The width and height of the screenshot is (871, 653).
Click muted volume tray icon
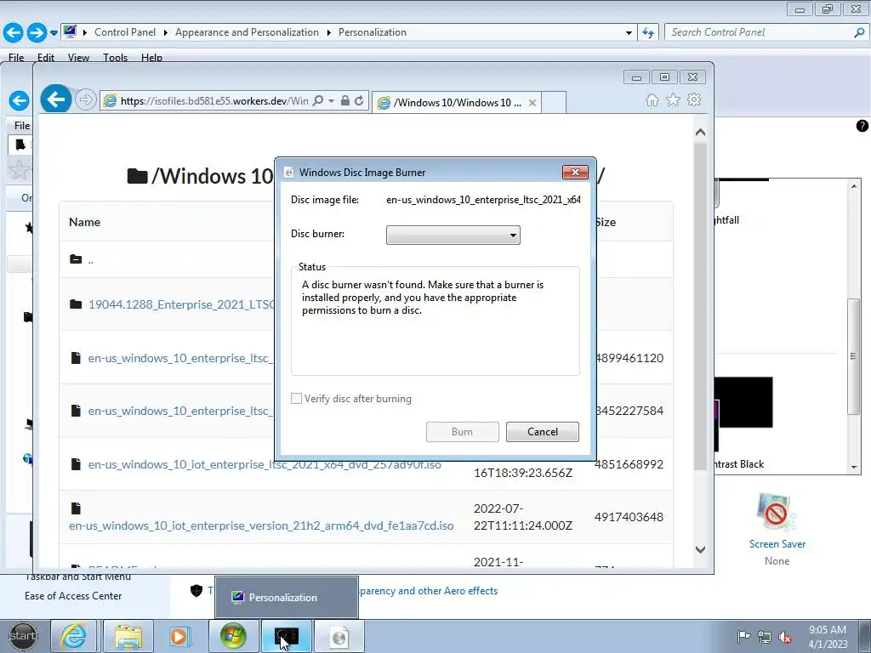[x=785, y=637]
